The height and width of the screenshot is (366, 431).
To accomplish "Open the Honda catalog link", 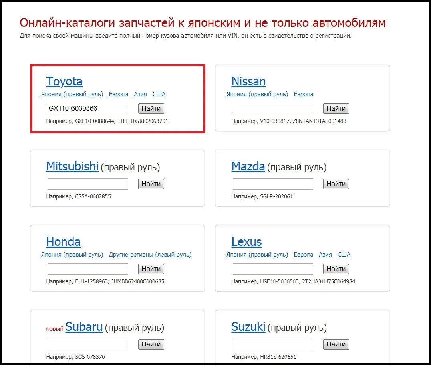I will [63, 242].
